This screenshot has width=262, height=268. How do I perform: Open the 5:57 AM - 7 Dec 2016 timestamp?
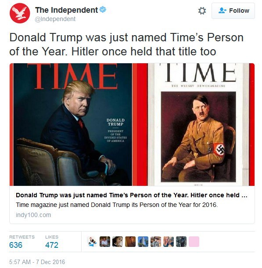37,262
